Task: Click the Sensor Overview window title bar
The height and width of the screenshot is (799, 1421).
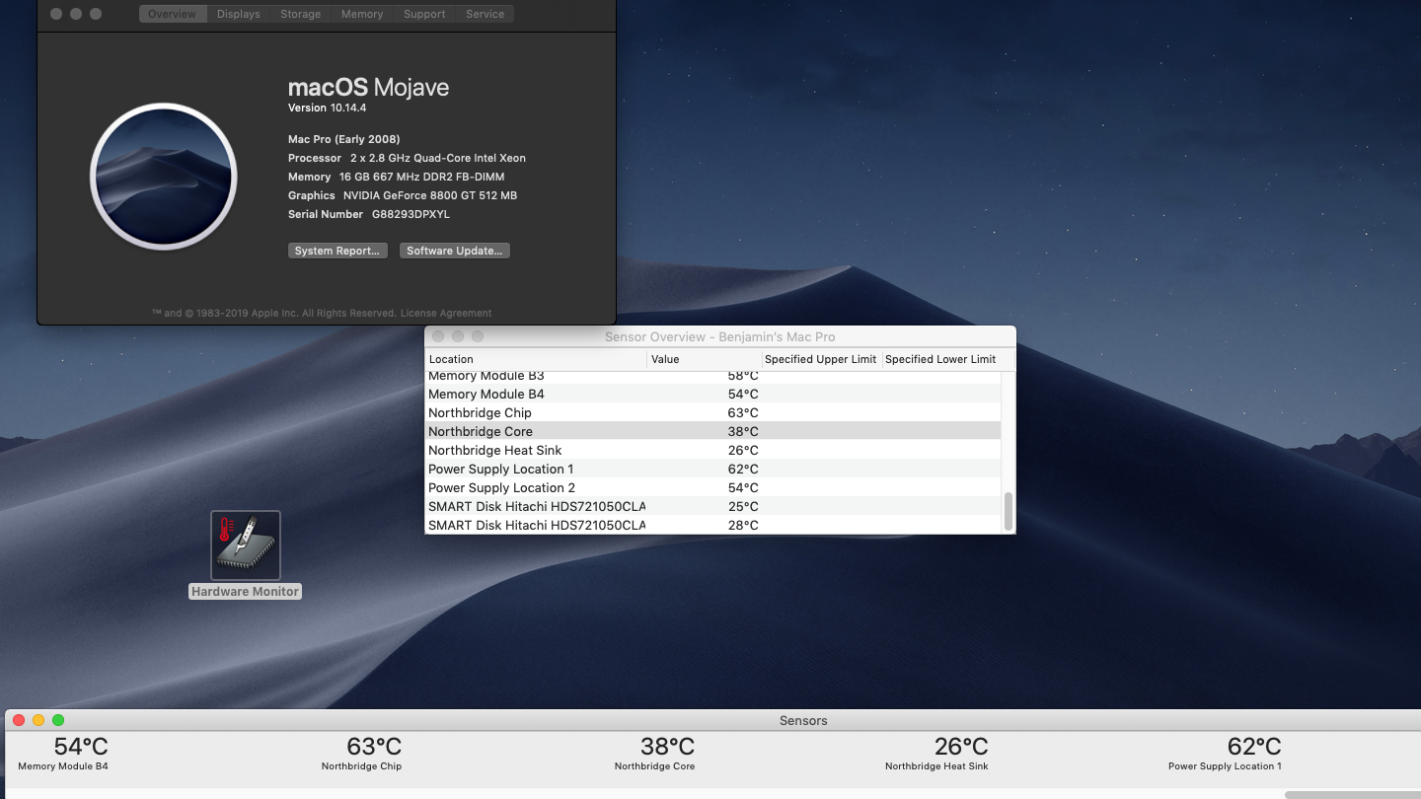Action: 719,336
